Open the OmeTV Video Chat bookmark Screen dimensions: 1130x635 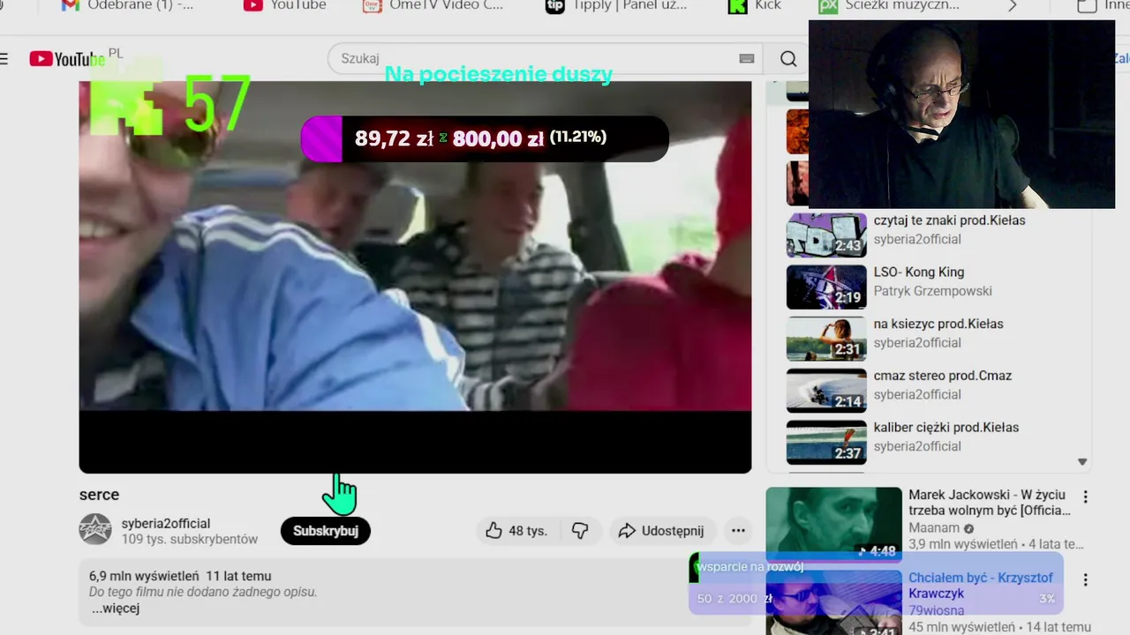coord(433,5)
